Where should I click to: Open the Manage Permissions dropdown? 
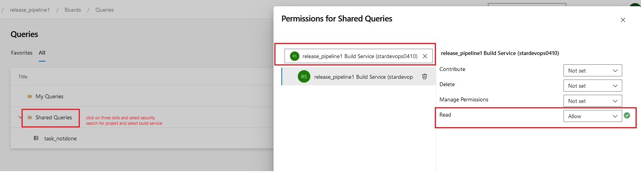pyautogui.click(x=592, y=101)
